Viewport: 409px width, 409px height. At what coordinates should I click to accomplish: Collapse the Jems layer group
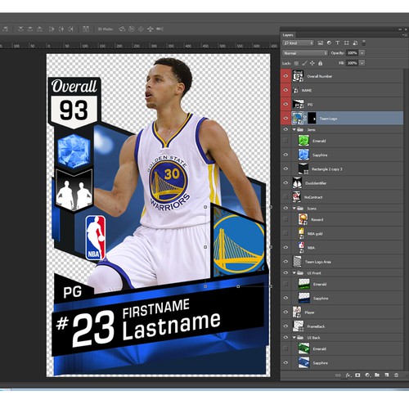[x=294, y=130]
